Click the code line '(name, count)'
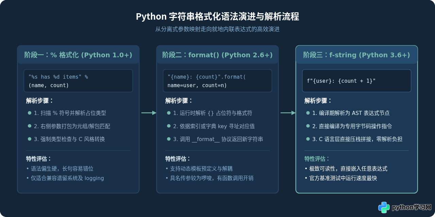Image resolution: width=435 pixels, height=217 pixels. (x=49, y=85)
